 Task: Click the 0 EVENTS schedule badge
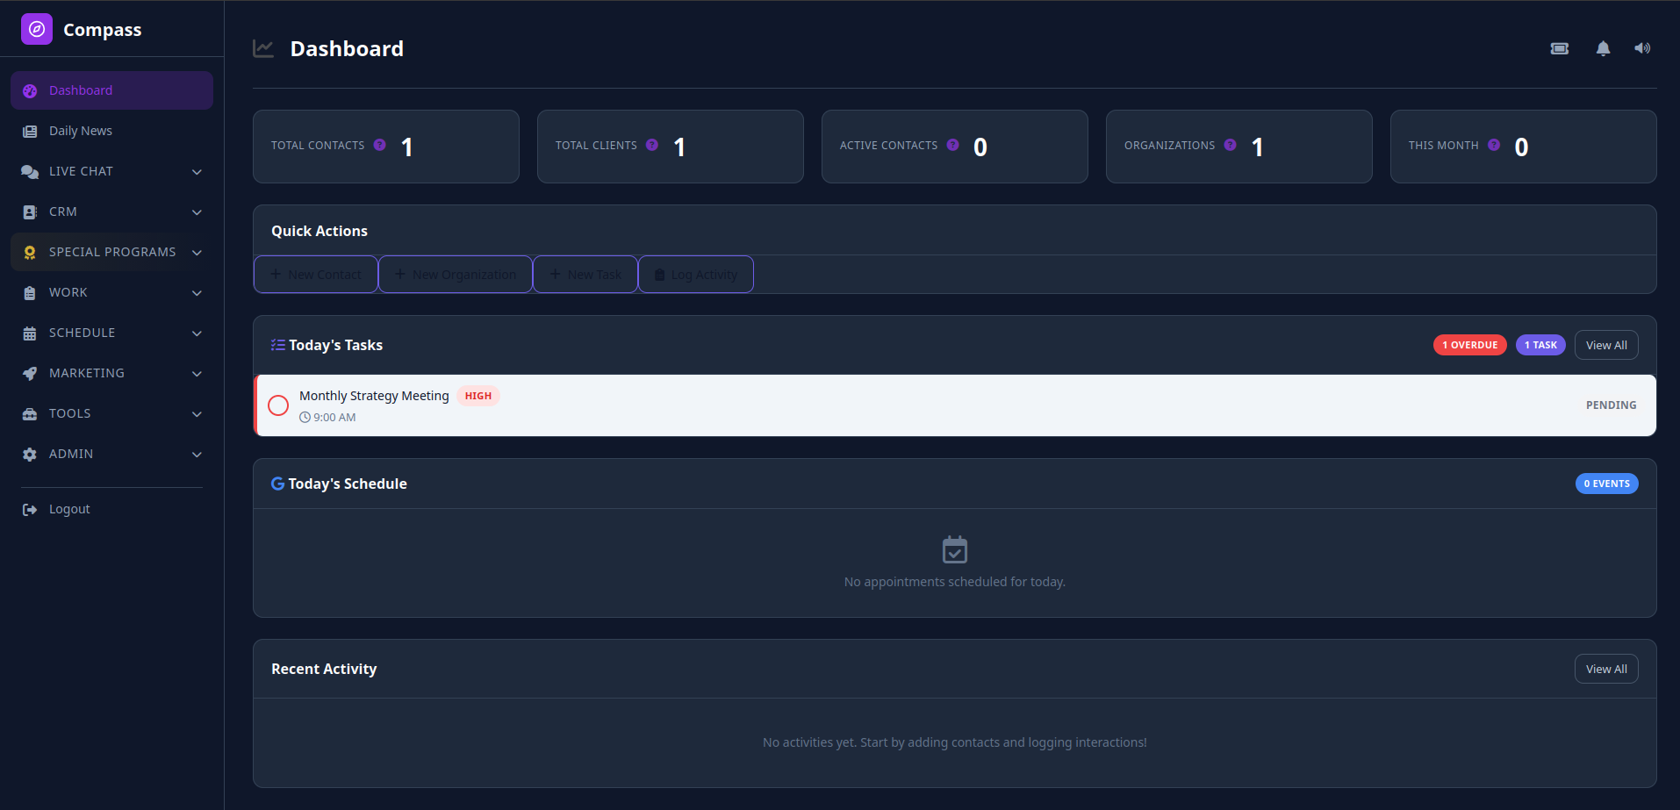click(x=1605, y=483)
